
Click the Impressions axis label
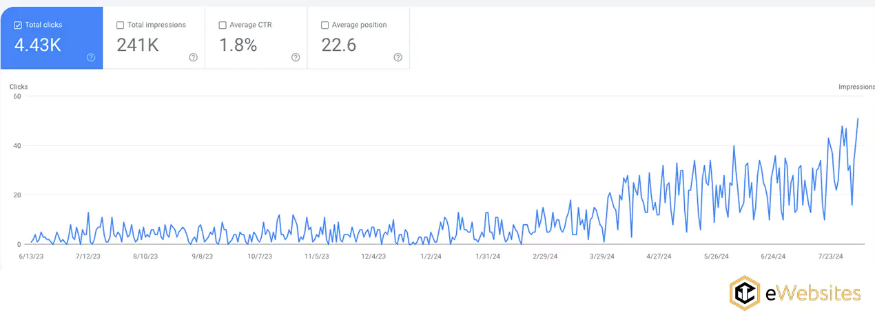point(856,87)
